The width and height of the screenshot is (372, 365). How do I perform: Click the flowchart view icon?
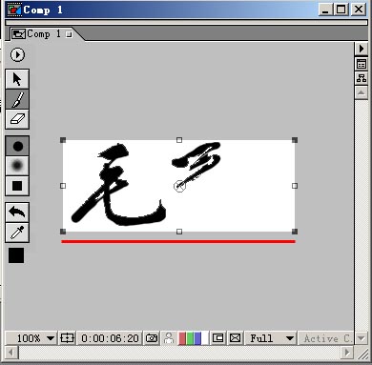(362, 78)
